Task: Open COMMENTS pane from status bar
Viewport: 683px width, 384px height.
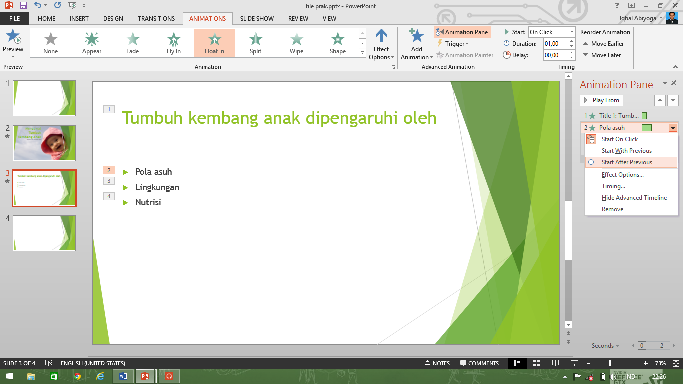Action: tap(479, 363)
